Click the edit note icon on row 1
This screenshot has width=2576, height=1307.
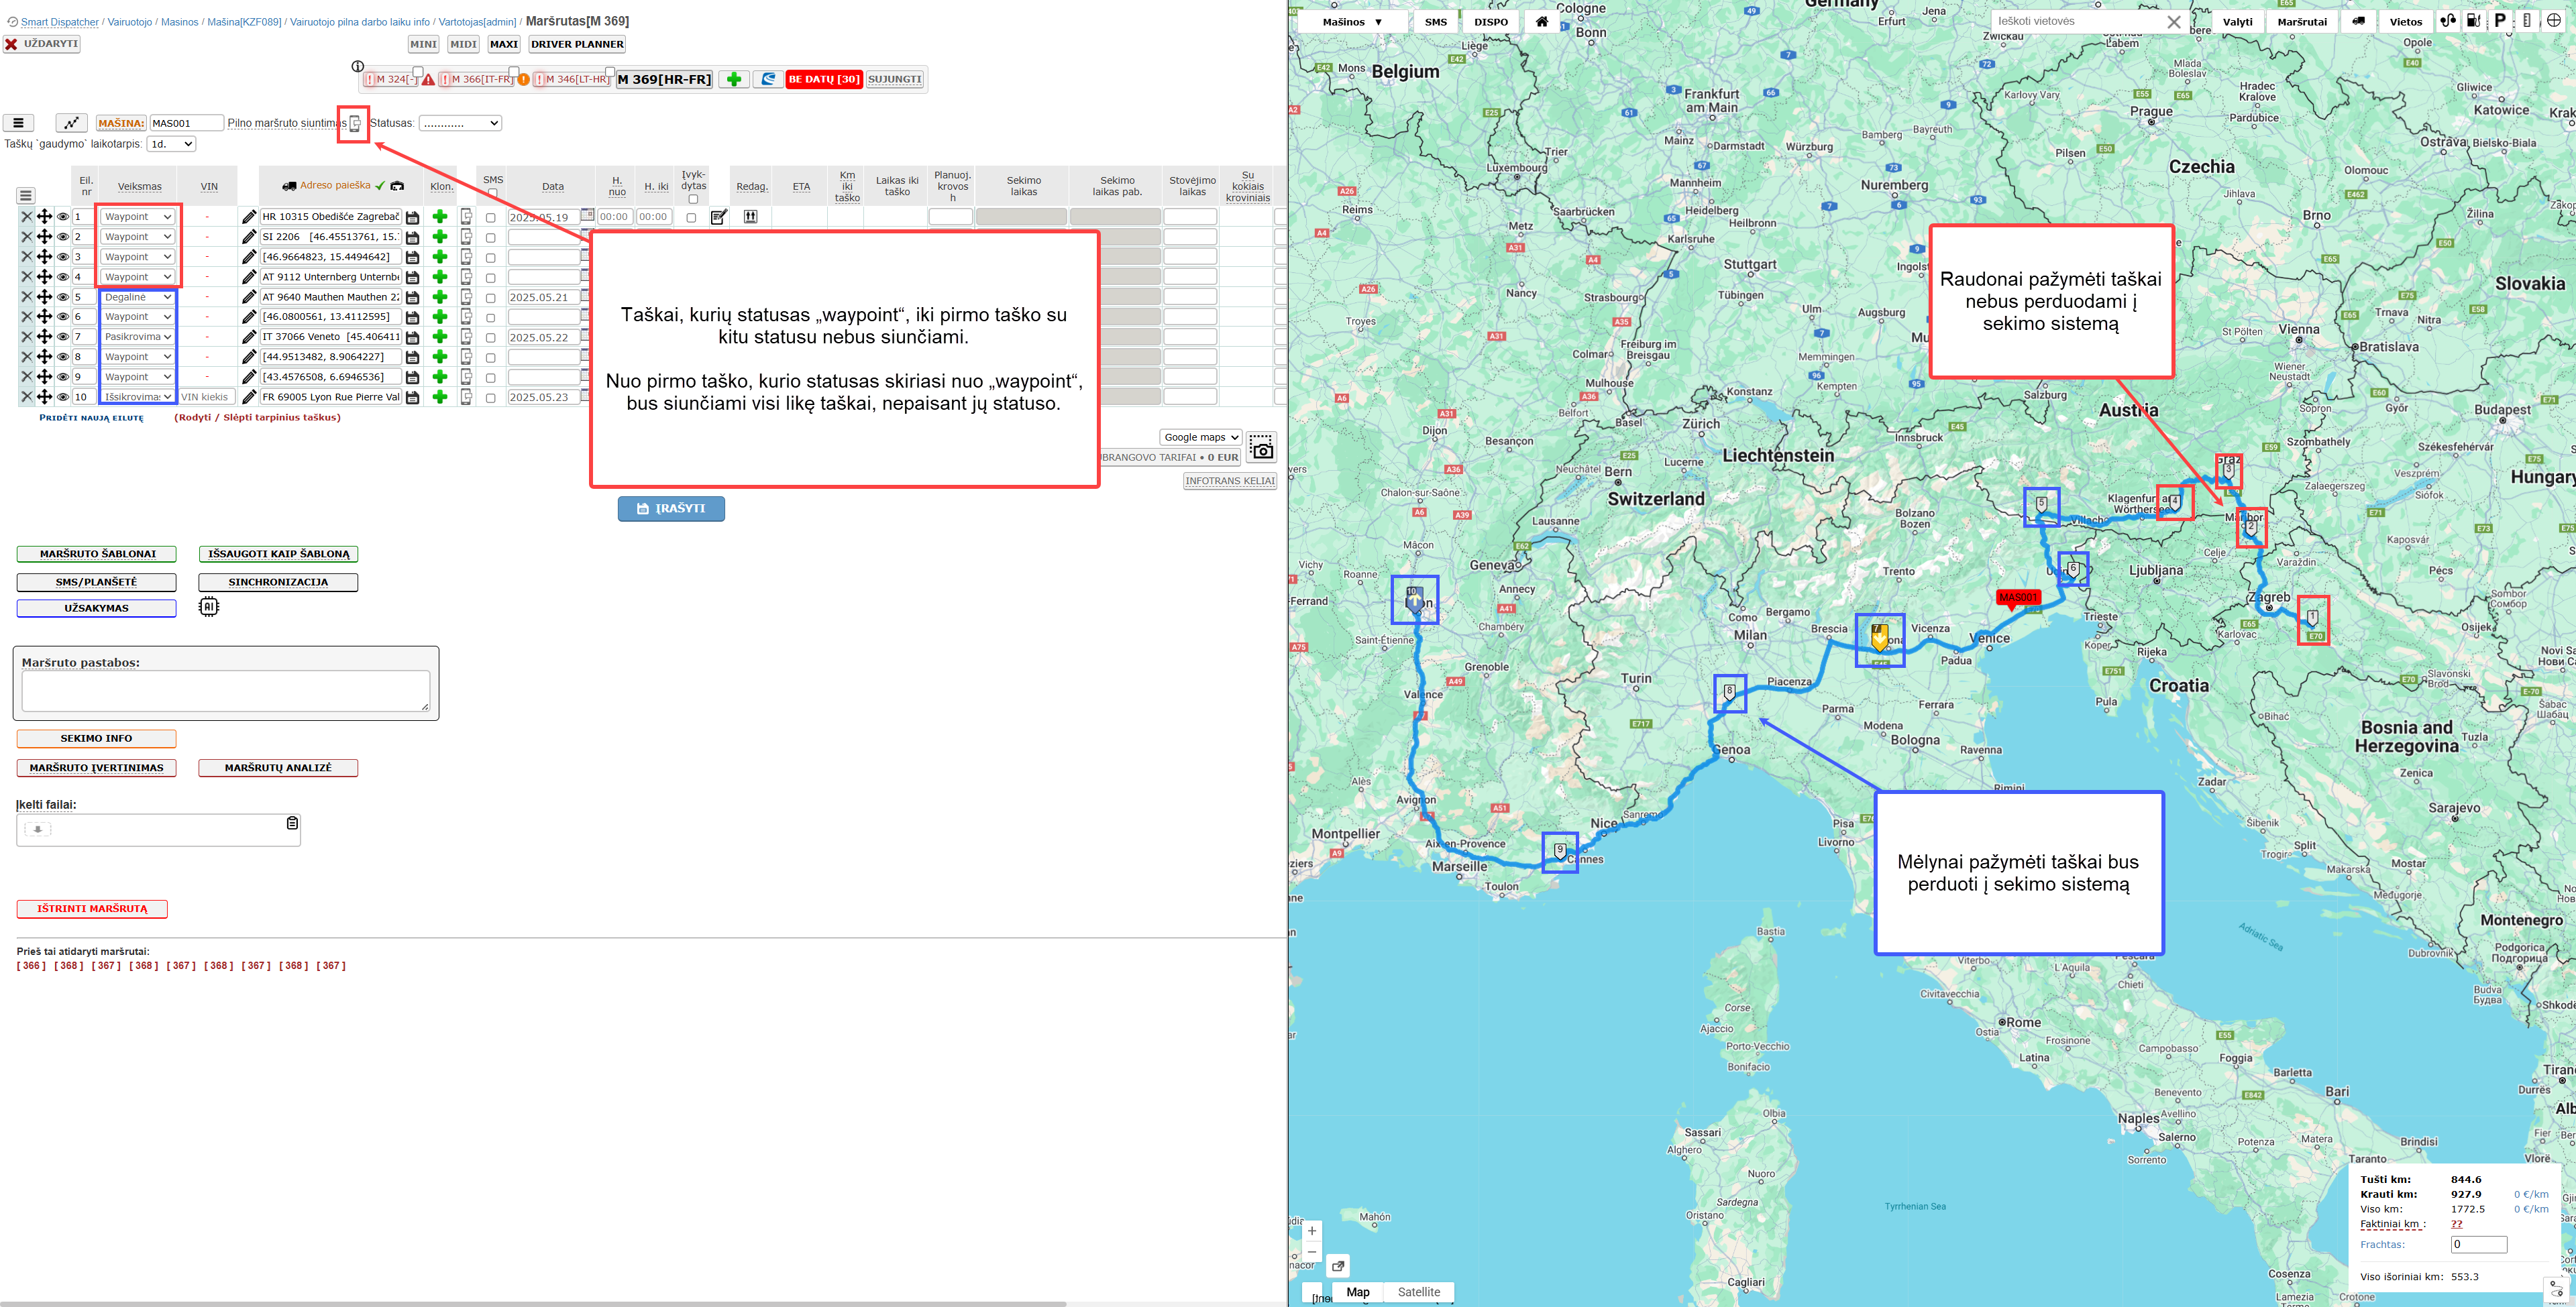718,217
